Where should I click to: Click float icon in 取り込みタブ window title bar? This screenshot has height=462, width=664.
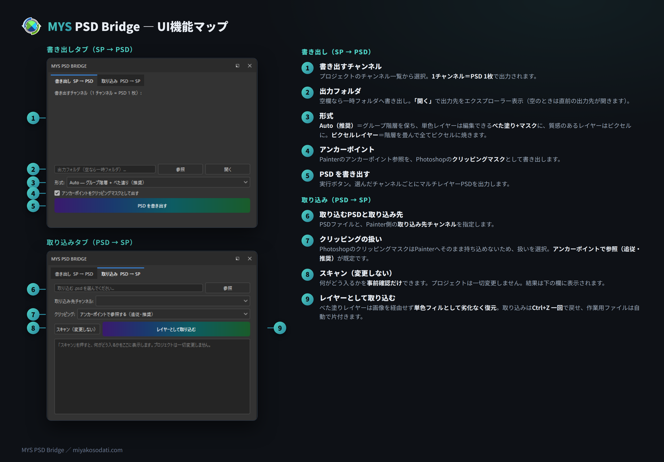click(x=237, y=259)
